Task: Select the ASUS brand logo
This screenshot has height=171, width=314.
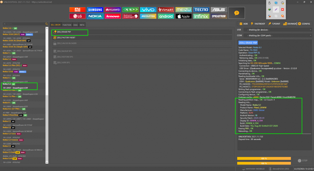Action: tap(219, 10)
